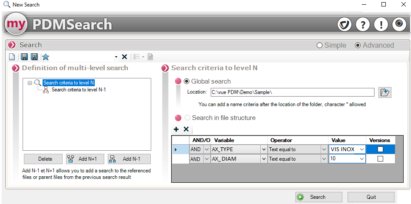Click the Search button
The width and height of the screenshot is (411, 204).
[x=312, y=197]
